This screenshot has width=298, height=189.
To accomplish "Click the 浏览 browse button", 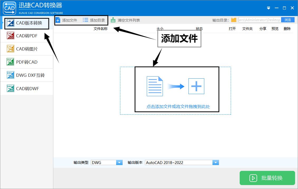I will [288, 20].
